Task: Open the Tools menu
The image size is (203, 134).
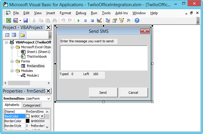Action: click(106, 13)
